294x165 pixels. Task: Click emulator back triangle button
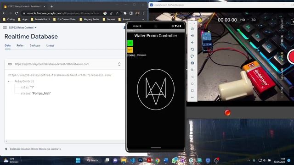(192, 77)
